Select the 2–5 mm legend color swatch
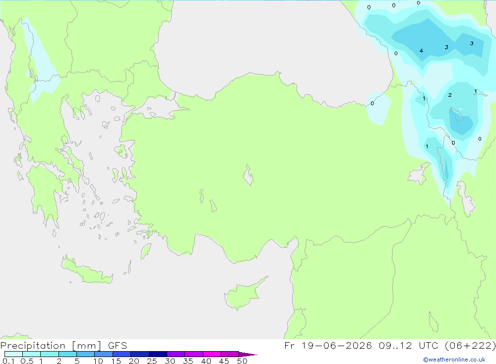This screenshot has width=496, height=364. [x=67, y=354]
